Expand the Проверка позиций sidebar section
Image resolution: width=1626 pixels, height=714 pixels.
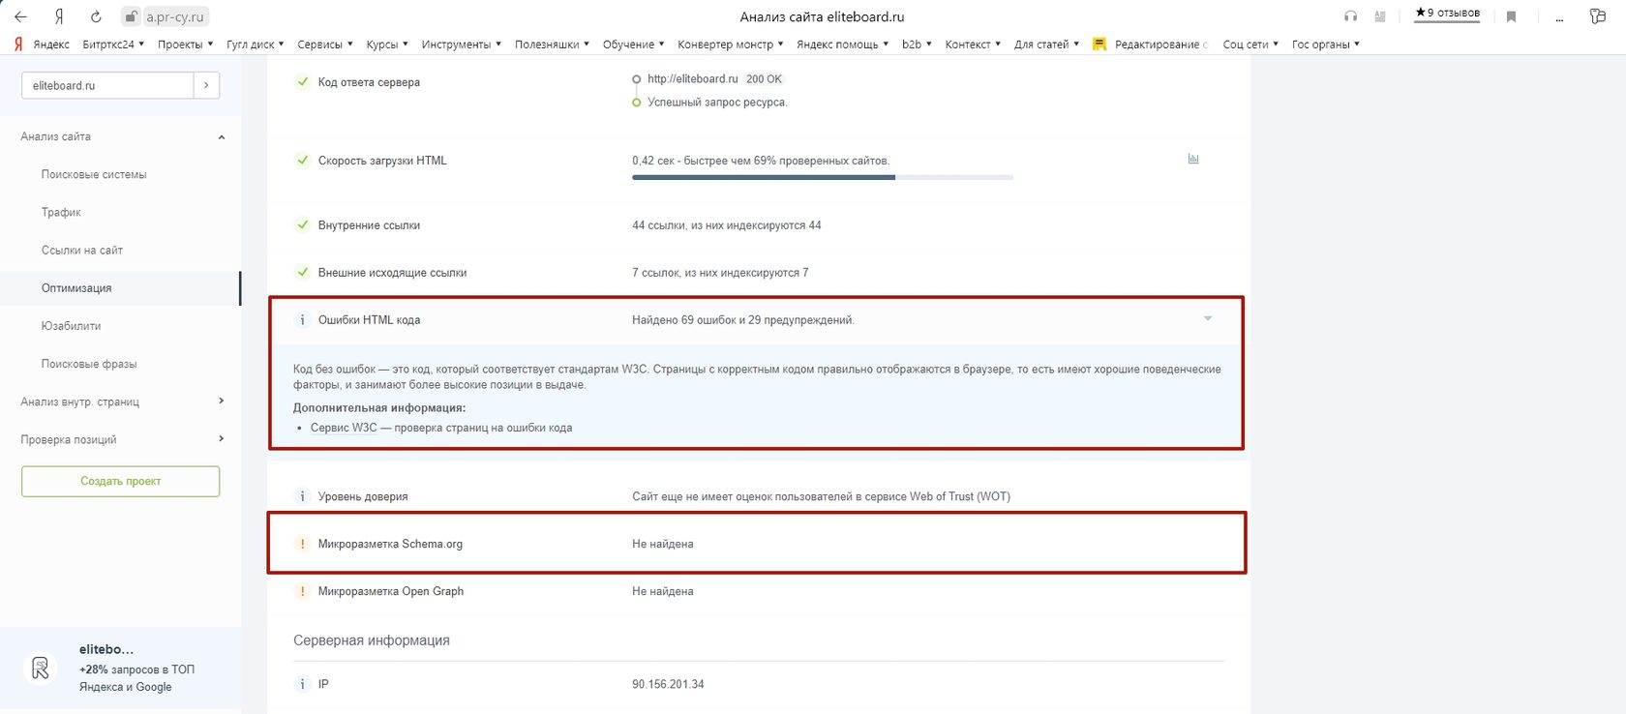222,439
